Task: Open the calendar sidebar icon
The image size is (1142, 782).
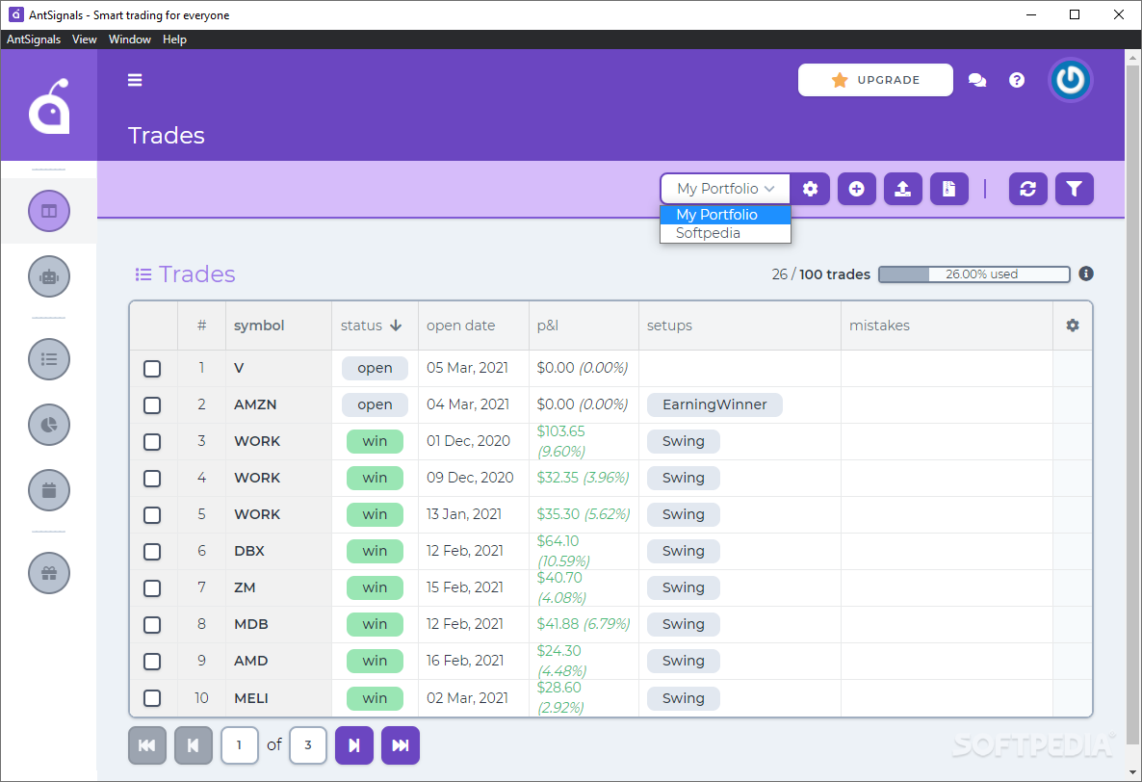Action: point(49,490)
